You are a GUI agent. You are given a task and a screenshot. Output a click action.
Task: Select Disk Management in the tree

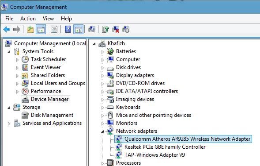(x=52, y=115)
